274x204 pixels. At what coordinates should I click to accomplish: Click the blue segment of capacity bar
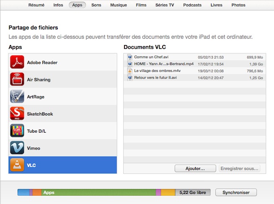coord(23,192)
